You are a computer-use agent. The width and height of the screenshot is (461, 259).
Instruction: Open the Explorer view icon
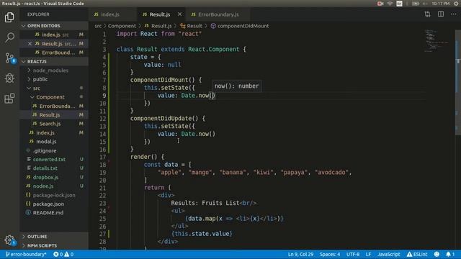pyautogui.click(x=9, y=17)
